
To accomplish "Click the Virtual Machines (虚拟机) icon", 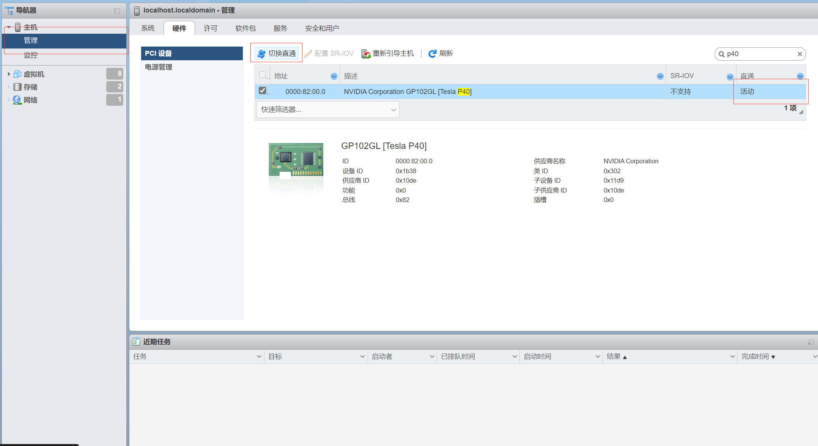I will tap(17, 74).
